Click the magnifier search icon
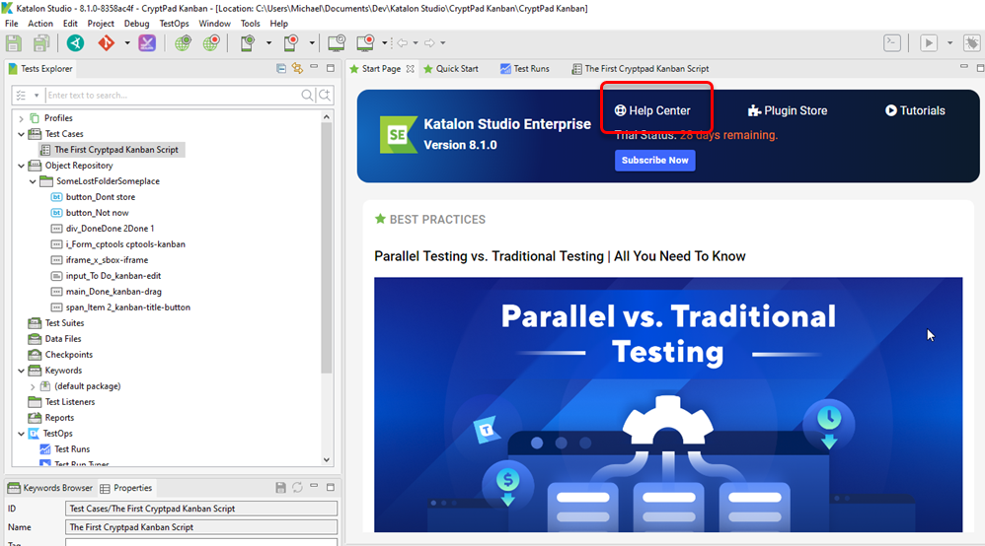 click(307, 96)
